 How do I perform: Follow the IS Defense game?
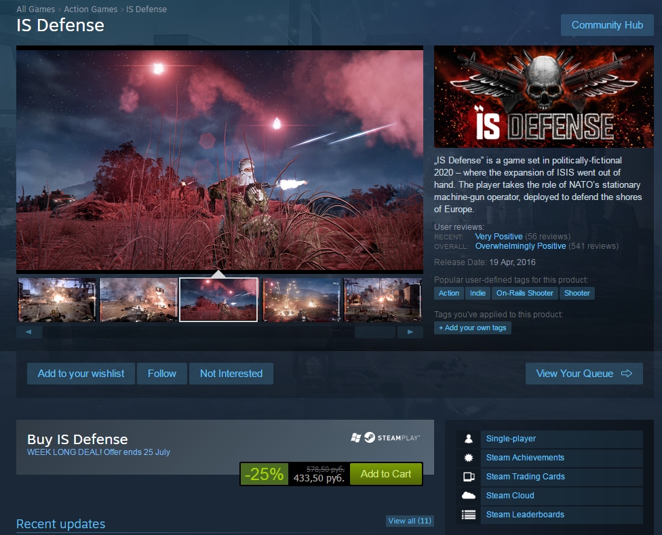161,374
